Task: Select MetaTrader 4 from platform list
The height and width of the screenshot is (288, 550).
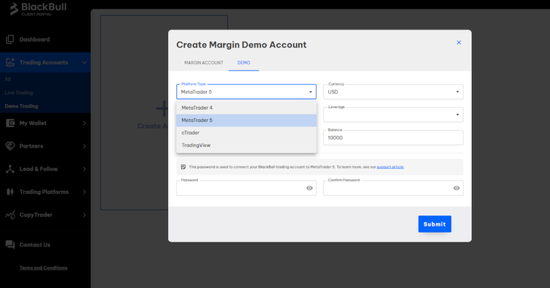Action: point(246,107)
